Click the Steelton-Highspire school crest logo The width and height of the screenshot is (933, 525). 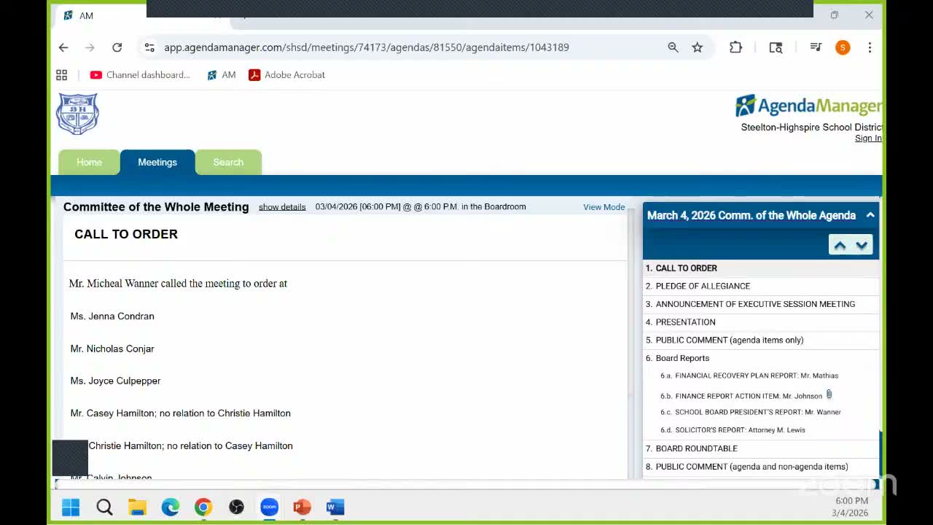[x=77, y=114]
